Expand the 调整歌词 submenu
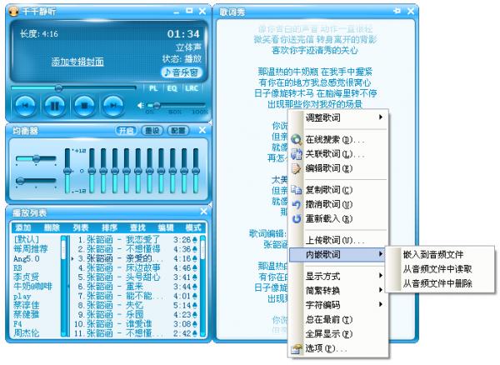Screen dimensions: 500x365 click(x=338, y=117)
